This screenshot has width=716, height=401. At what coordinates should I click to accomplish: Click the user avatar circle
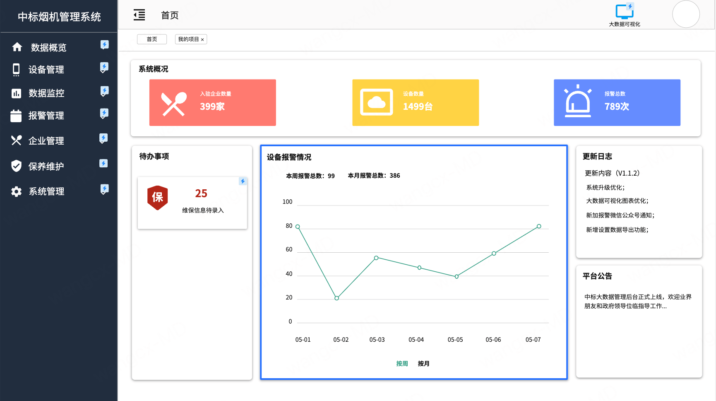[685, 14]
